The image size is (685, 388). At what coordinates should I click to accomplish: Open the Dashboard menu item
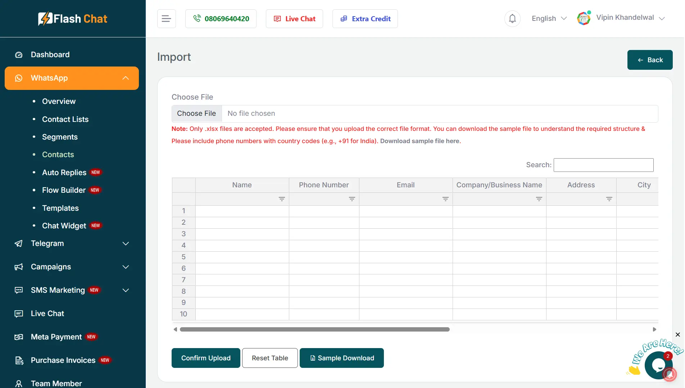coord(50,55)
